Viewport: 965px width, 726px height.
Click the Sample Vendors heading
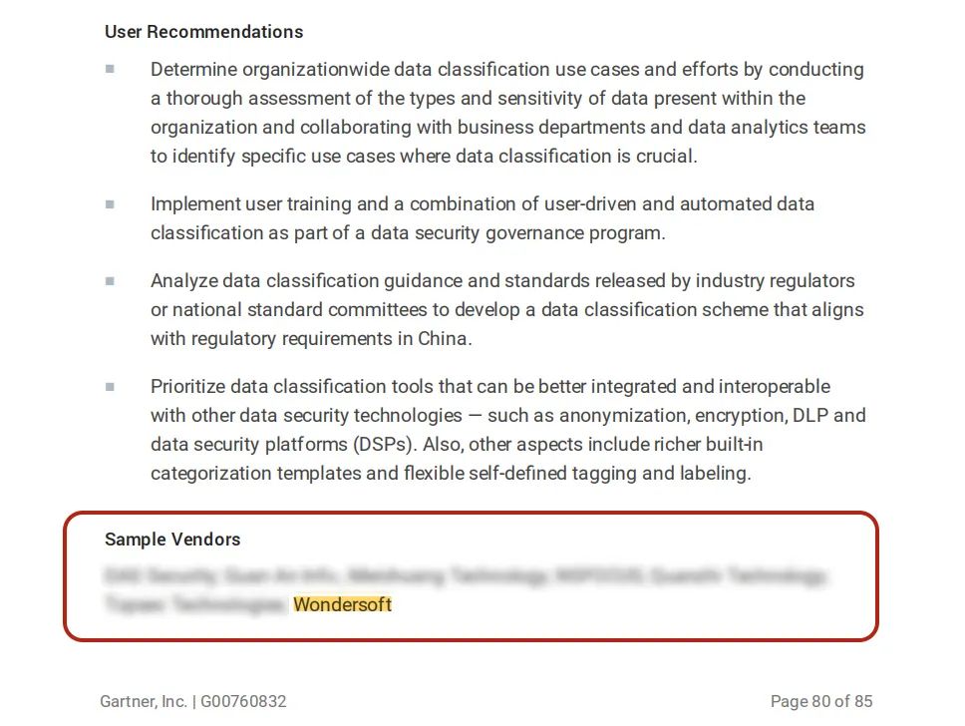[172, 540]
